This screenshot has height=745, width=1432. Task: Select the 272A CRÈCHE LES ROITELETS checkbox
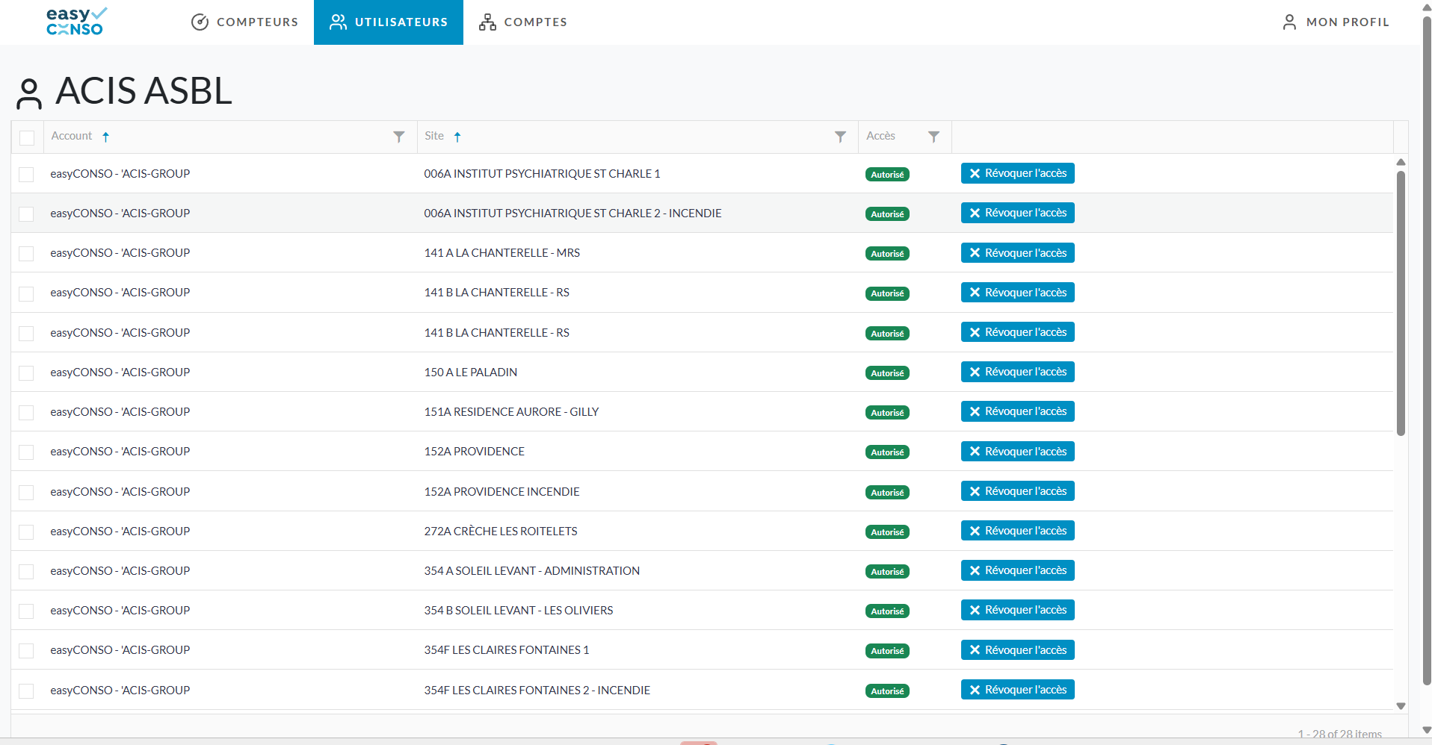pos(27,532)
